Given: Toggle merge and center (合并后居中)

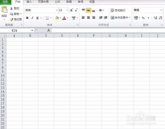Looking at the screenshot, I should click(x=119, y=17).
